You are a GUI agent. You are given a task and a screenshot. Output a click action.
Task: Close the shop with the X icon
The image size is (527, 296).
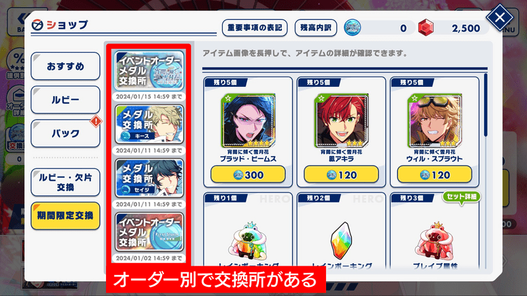[499, 17]
